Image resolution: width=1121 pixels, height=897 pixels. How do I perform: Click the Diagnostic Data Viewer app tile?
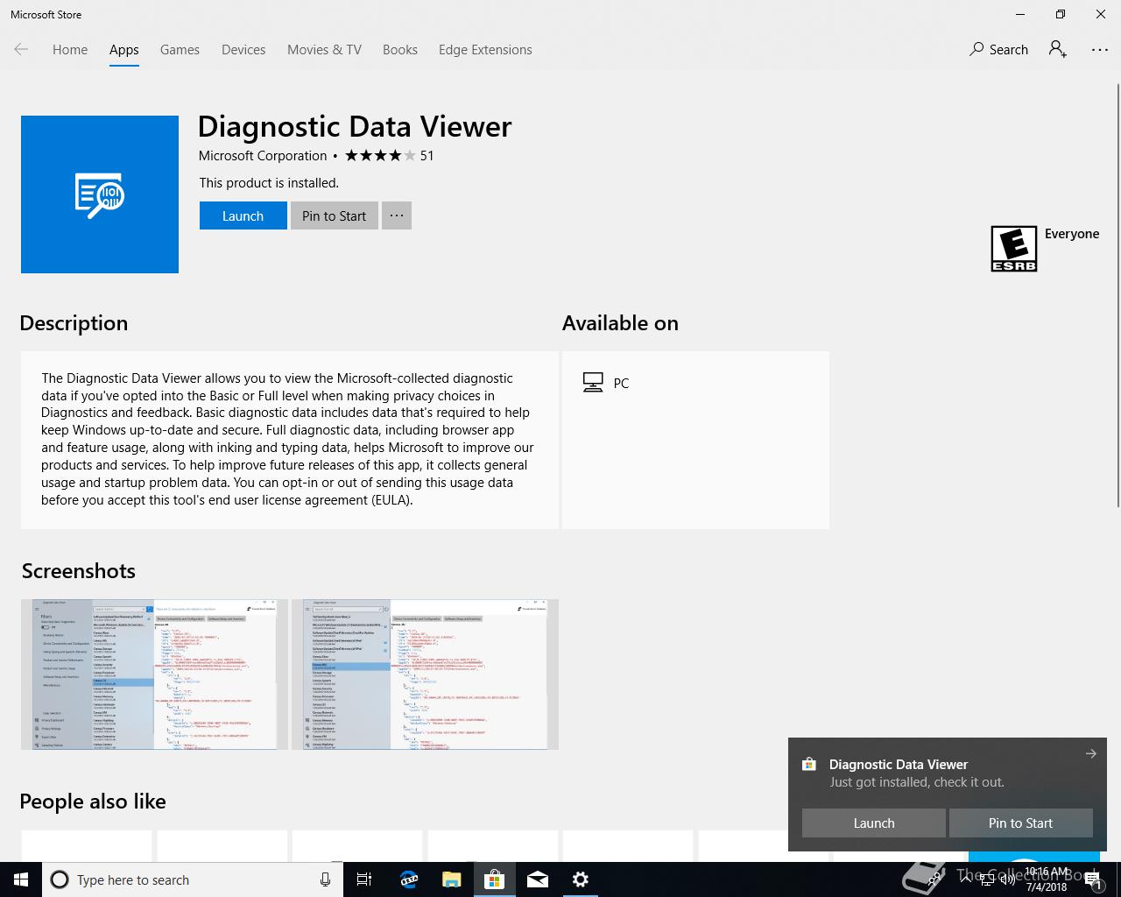100,194
